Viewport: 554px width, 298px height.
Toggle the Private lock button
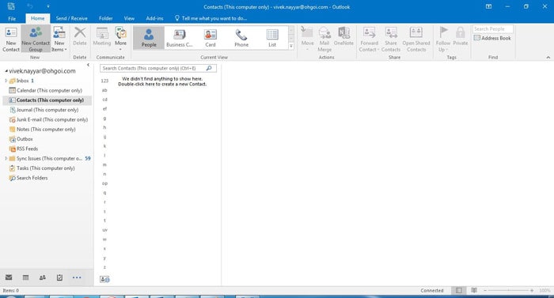tap(461, 36)
